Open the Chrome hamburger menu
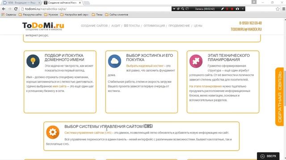Screen dimensions: 286x160 point(284,9)
